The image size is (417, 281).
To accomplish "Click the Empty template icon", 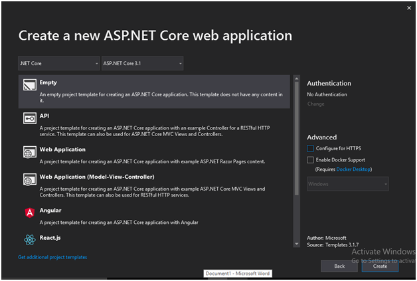I will pos(30,85).
